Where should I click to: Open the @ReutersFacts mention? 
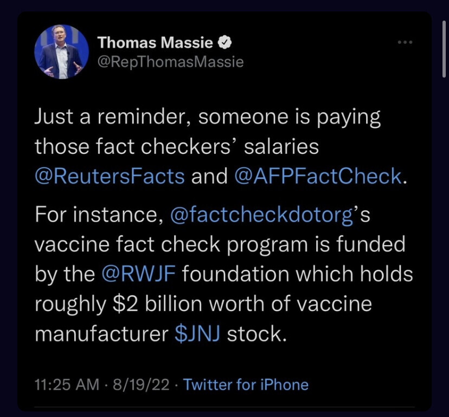pyautogui.click(x=110, y=176)
